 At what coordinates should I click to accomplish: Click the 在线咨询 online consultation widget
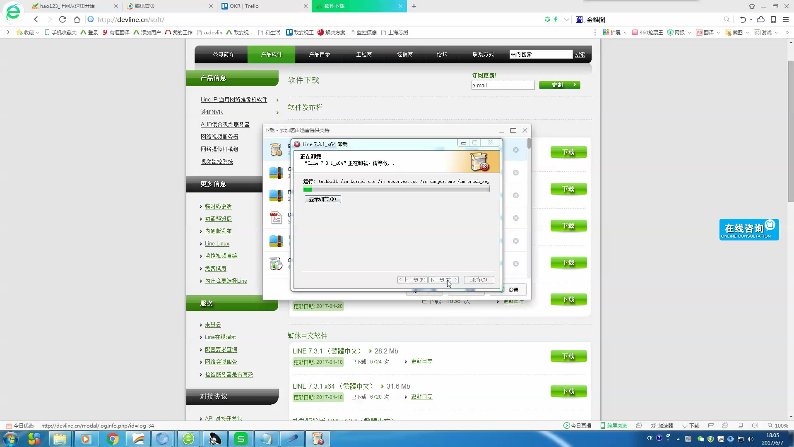(749, 230)
